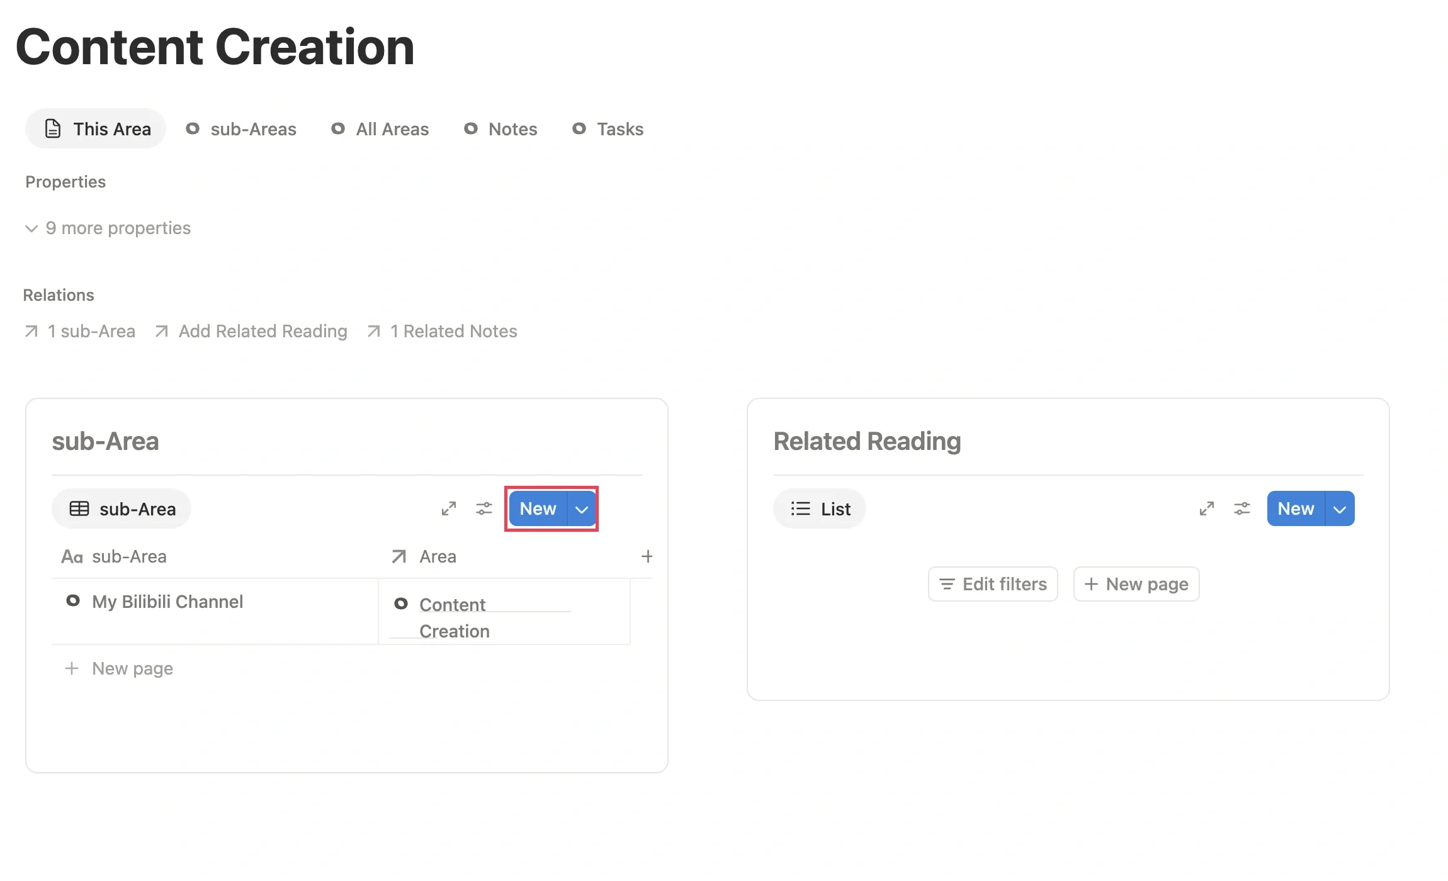The width and height of the screenshot is (1448, 881).
Task: Click Edit filters button
Action: coord(993,584)
